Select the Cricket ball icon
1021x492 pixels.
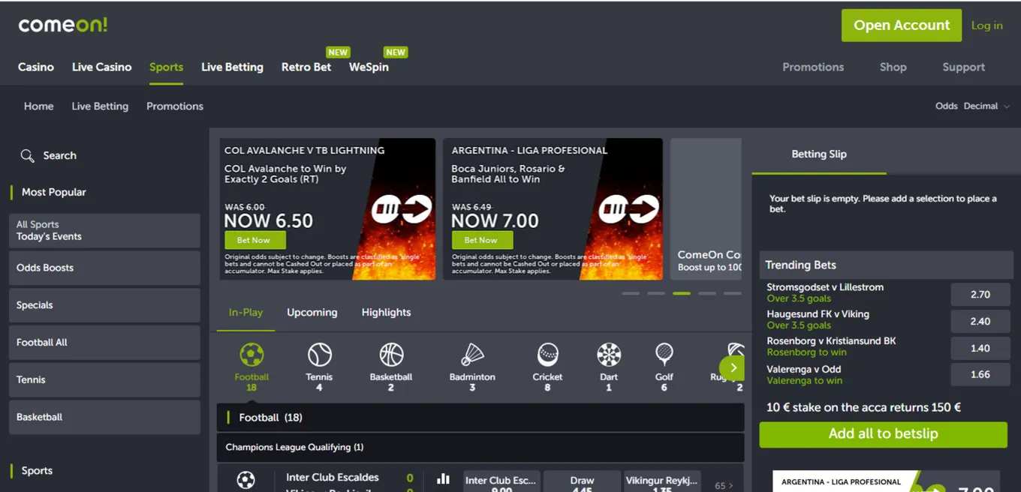(x=547, y=355)
